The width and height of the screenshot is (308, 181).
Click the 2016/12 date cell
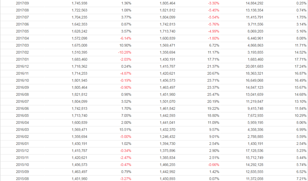pyautogui.click(x=22, y=66)
